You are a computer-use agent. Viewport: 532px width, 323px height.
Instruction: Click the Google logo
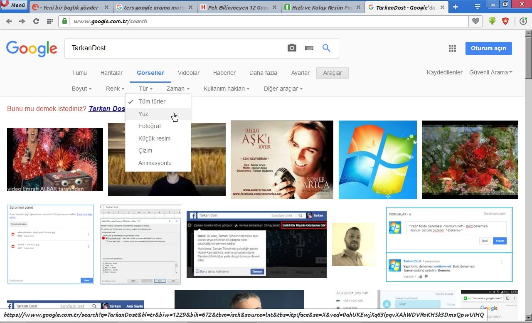[32, 49]
